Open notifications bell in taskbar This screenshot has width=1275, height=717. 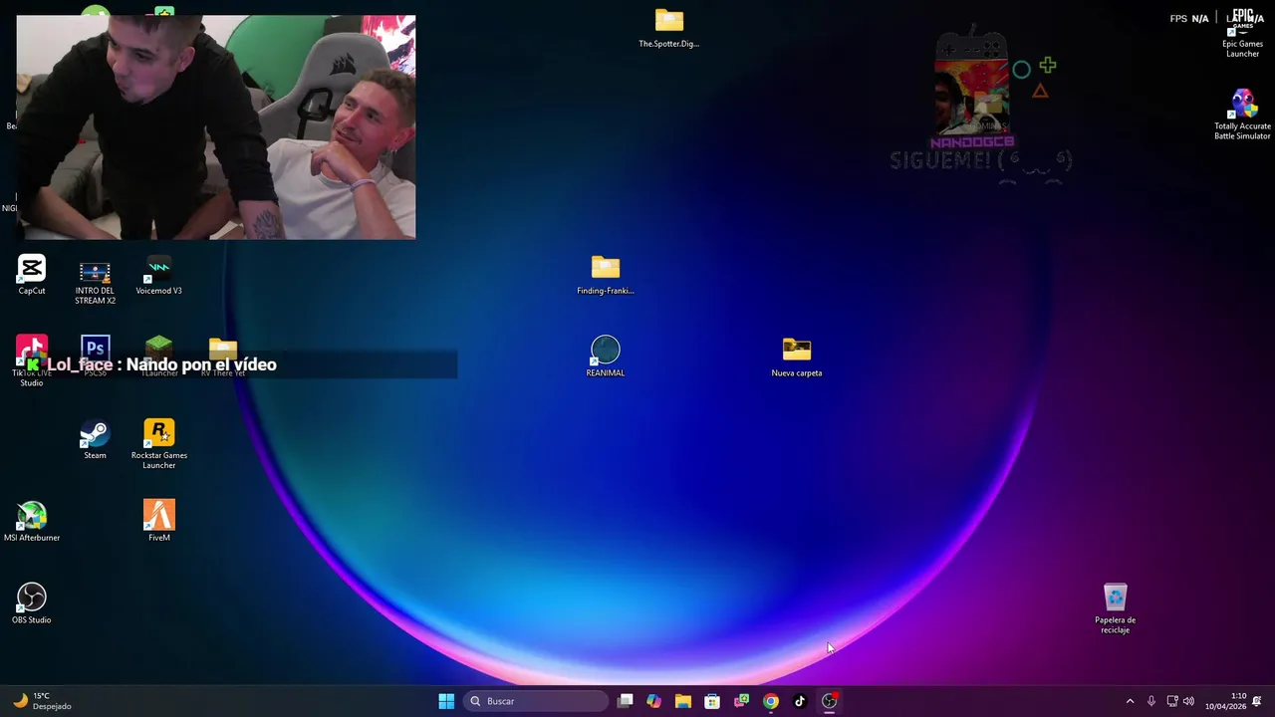pos(1257,701)
